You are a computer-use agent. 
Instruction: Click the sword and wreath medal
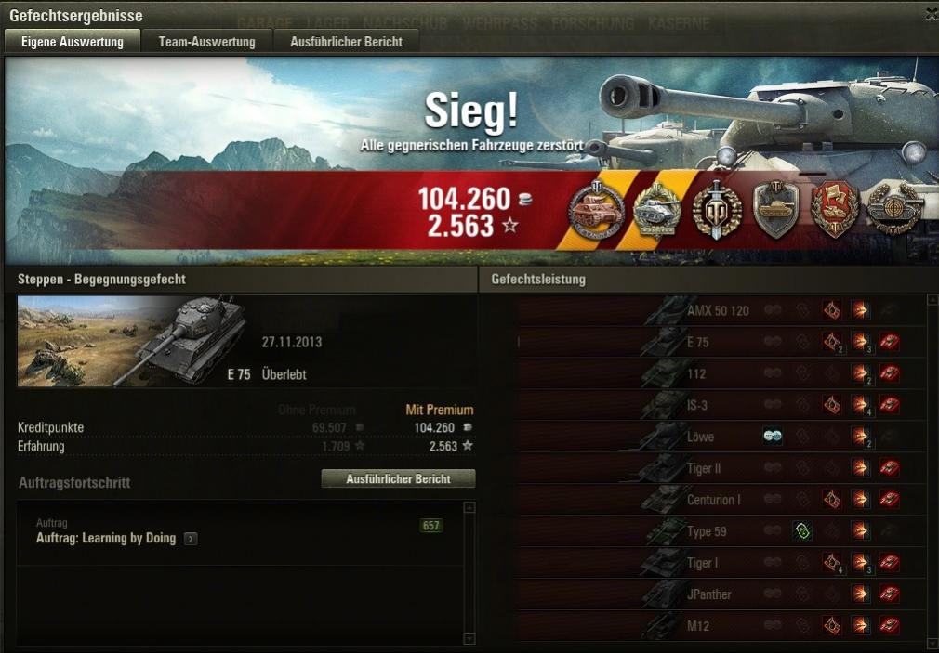coord(717,210)
